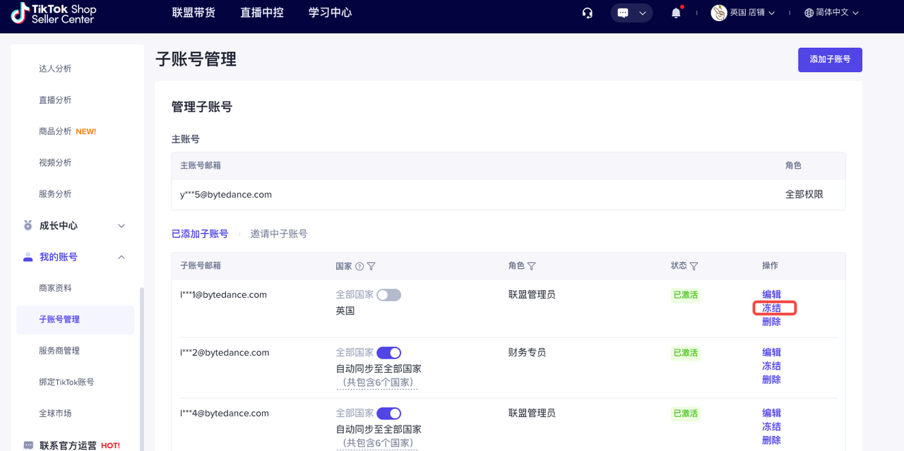Expand the 成长中心 sidebar section
The width and height of the screenshot is (904, 451).
[121, 226]
